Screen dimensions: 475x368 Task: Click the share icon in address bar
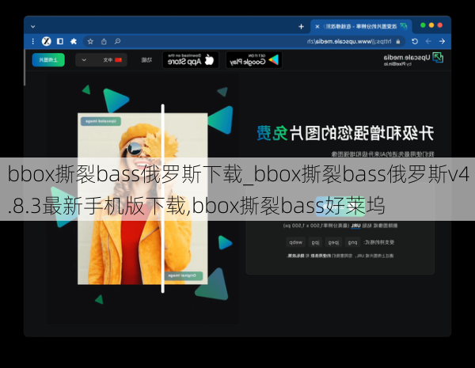coord(104,41)
